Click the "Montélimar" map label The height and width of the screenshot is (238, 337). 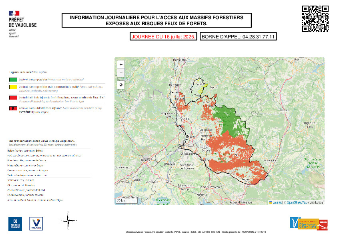click(180, 60)
